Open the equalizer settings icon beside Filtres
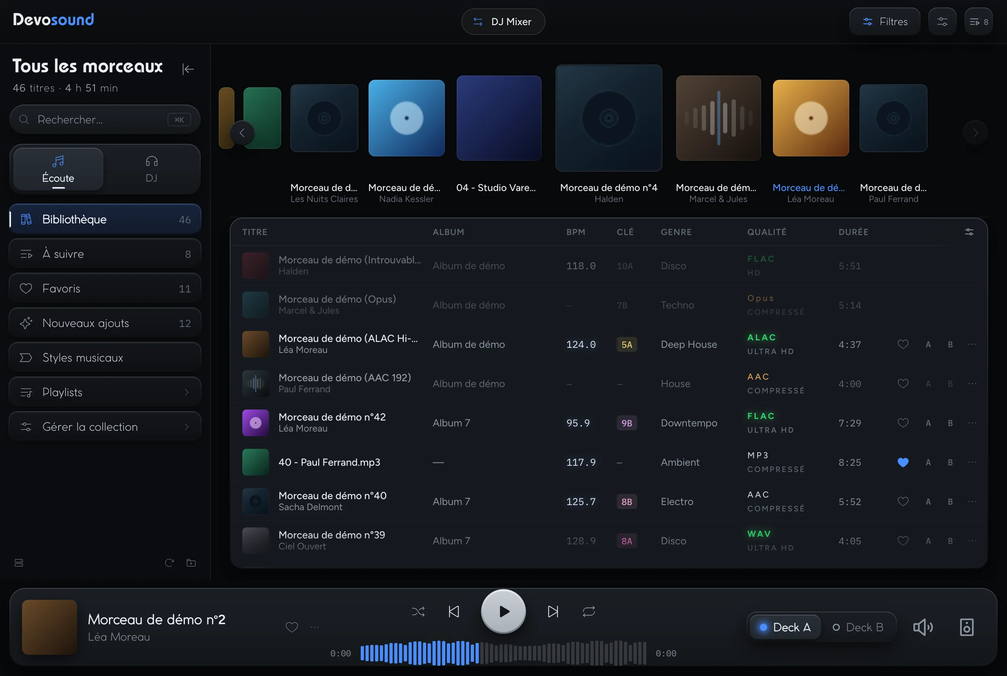Image resolution: width=1007 pixels, height=676 pixels. pos(942,22)
